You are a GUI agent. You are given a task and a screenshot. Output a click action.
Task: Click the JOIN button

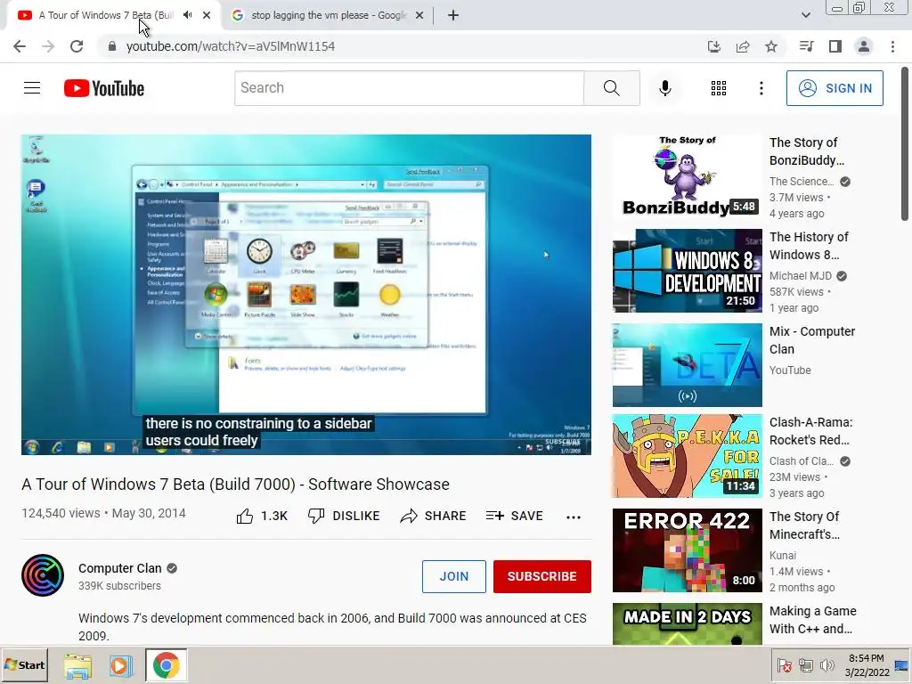point(453,576)
